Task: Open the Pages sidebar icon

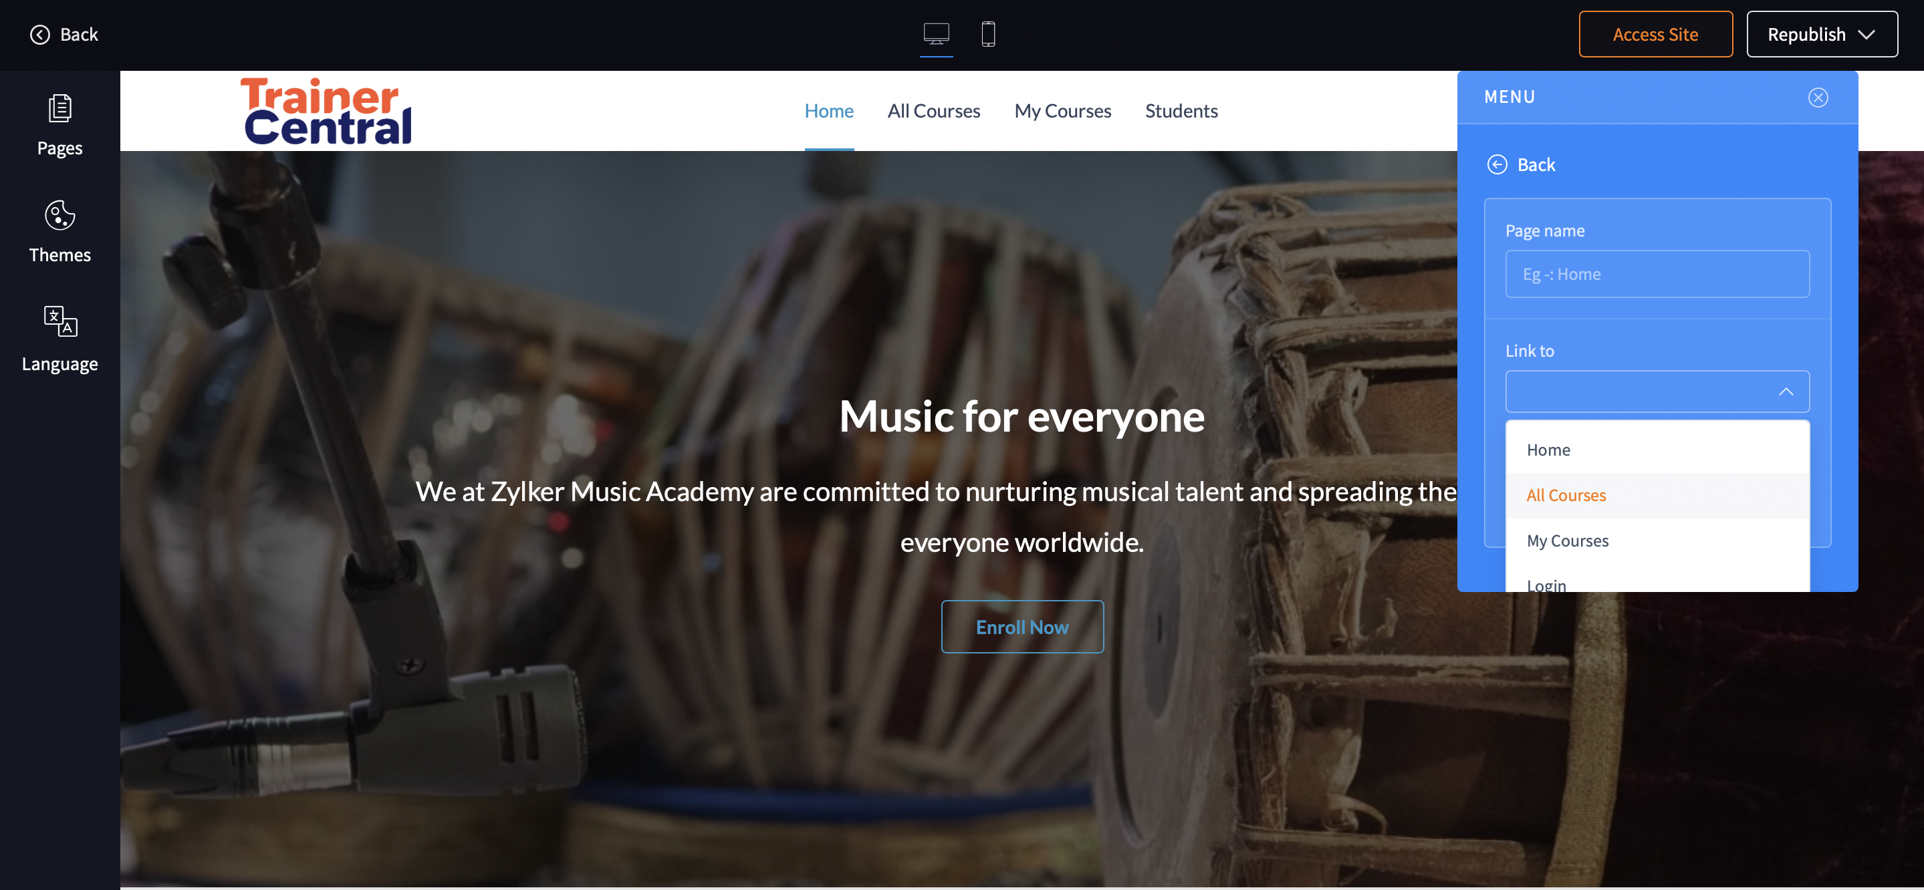Action: pos(59,109)
